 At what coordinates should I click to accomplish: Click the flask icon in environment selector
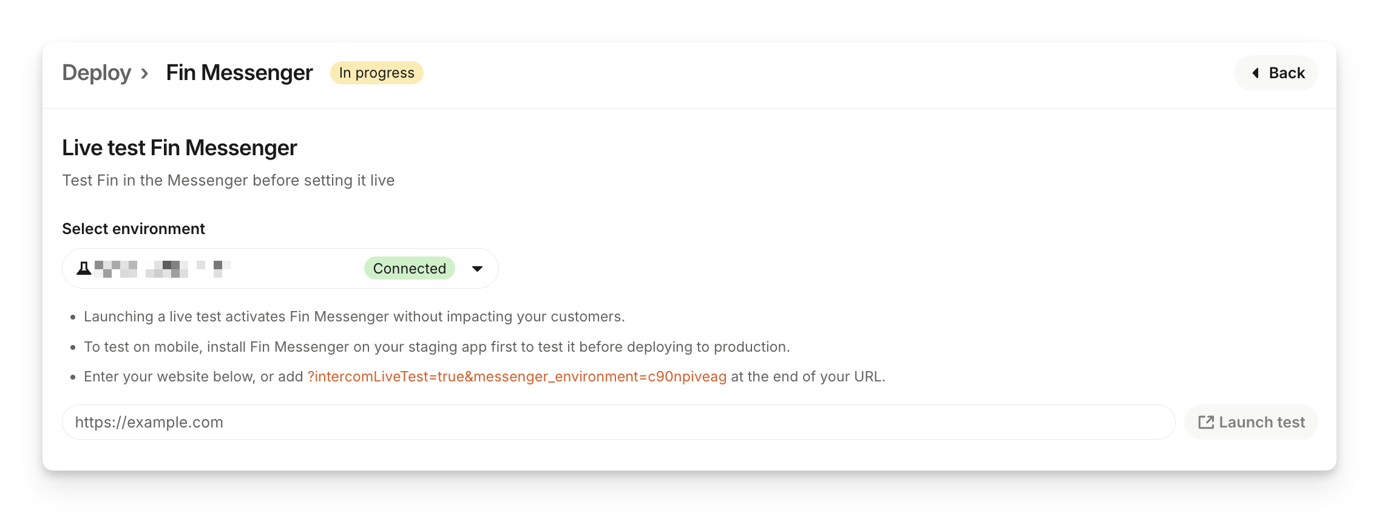coord(84,268)
